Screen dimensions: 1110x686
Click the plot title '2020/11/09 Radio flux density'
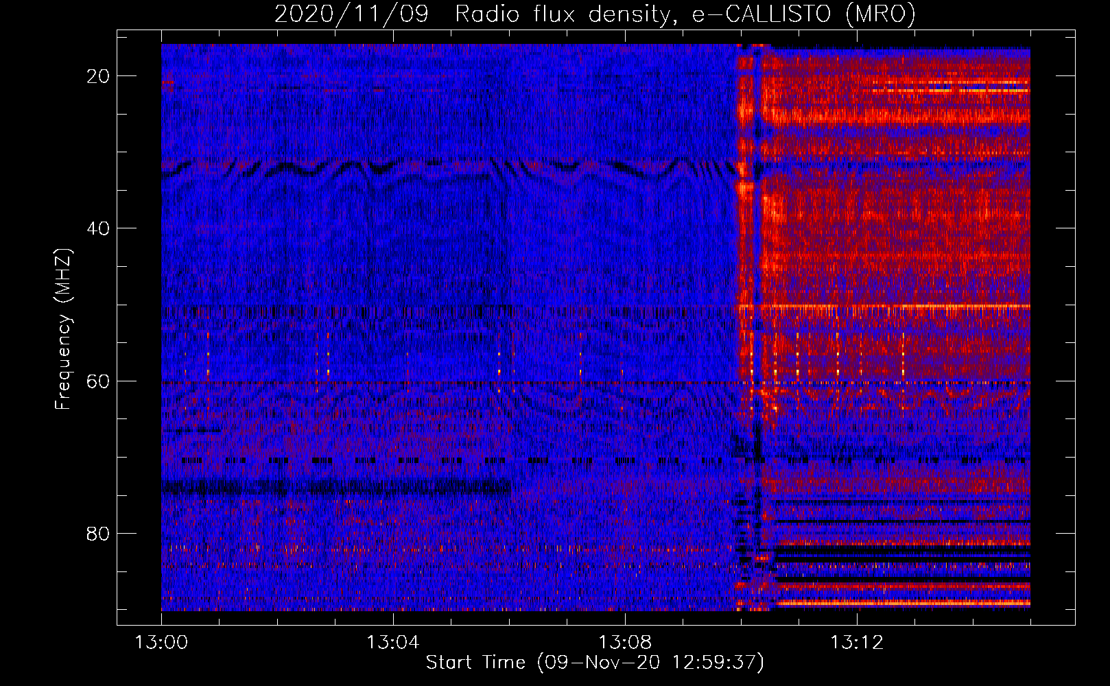[x=595, y=14]
